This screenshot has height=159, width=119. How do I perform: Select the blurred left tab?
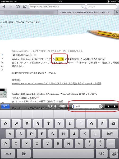click(29, 12)
